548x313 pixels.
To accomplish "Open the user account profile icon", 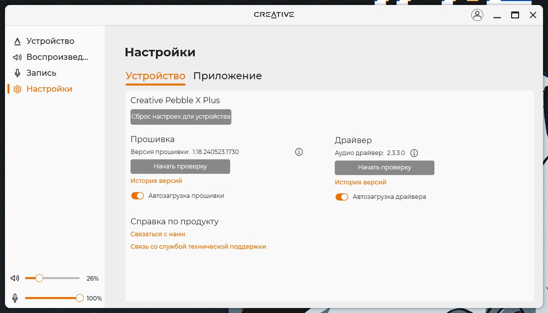I will pos(477,15).
